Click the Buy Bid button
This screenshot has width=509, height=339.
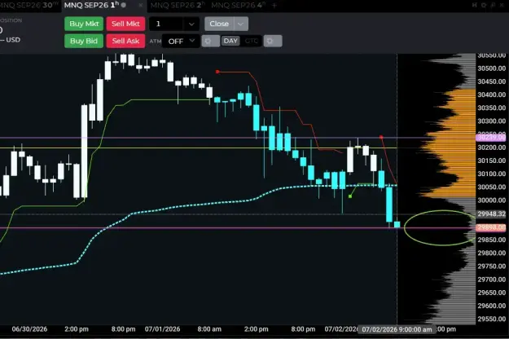(x=84, y=41)
